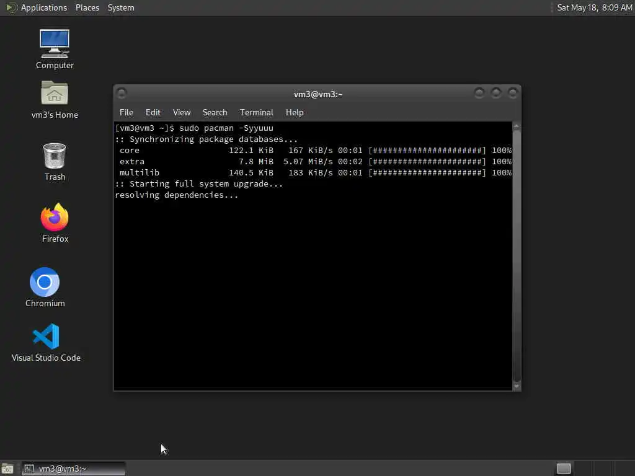Click '7.8 MiB' size value in terminal
This screenshot has width=635, height=476.
pyautogui.click(x=255, y=162)
